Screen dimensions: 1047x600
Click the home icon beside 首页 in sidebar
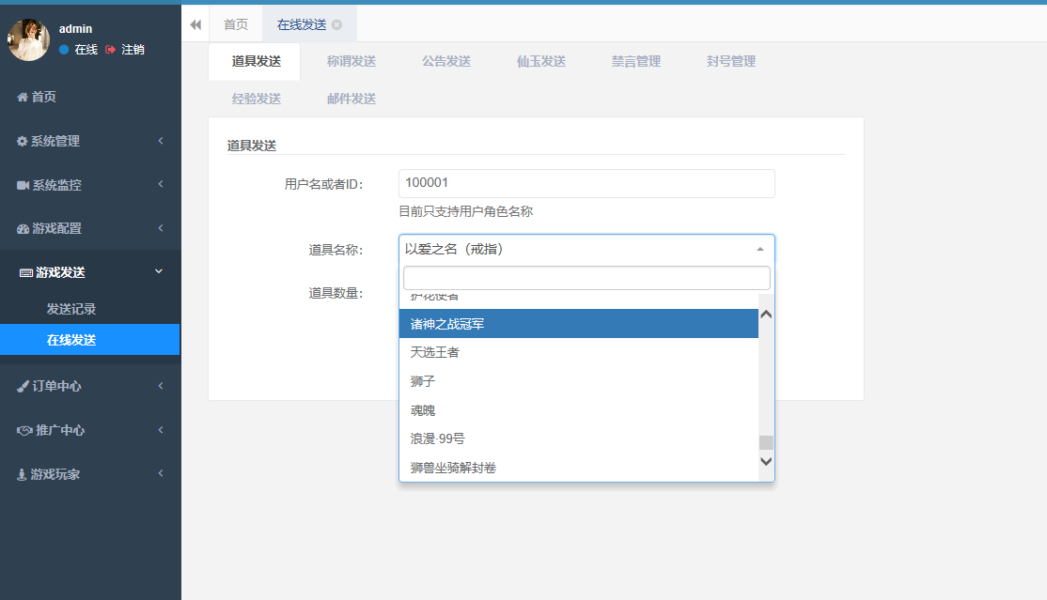click(x=23, y=97)
